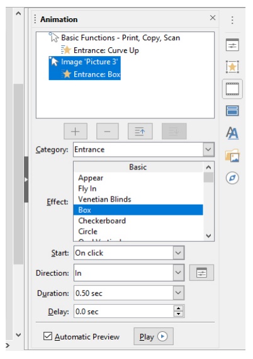The height and width of the screenshot is (359, 253).
Task: Select the Checkerboard effect
Action: point(102,220)
